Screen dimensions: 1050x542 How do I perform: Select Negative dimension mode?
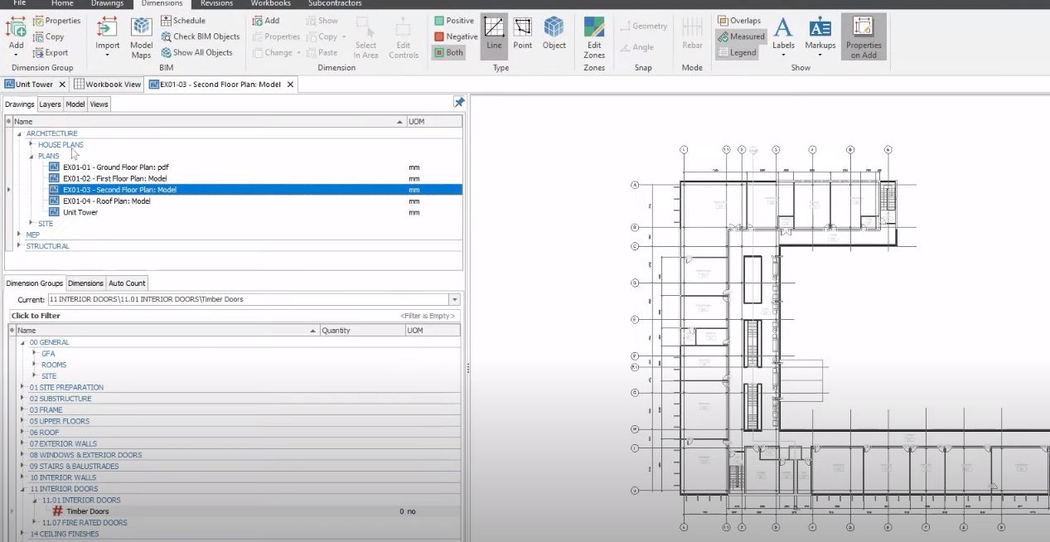tap(456, 36)
